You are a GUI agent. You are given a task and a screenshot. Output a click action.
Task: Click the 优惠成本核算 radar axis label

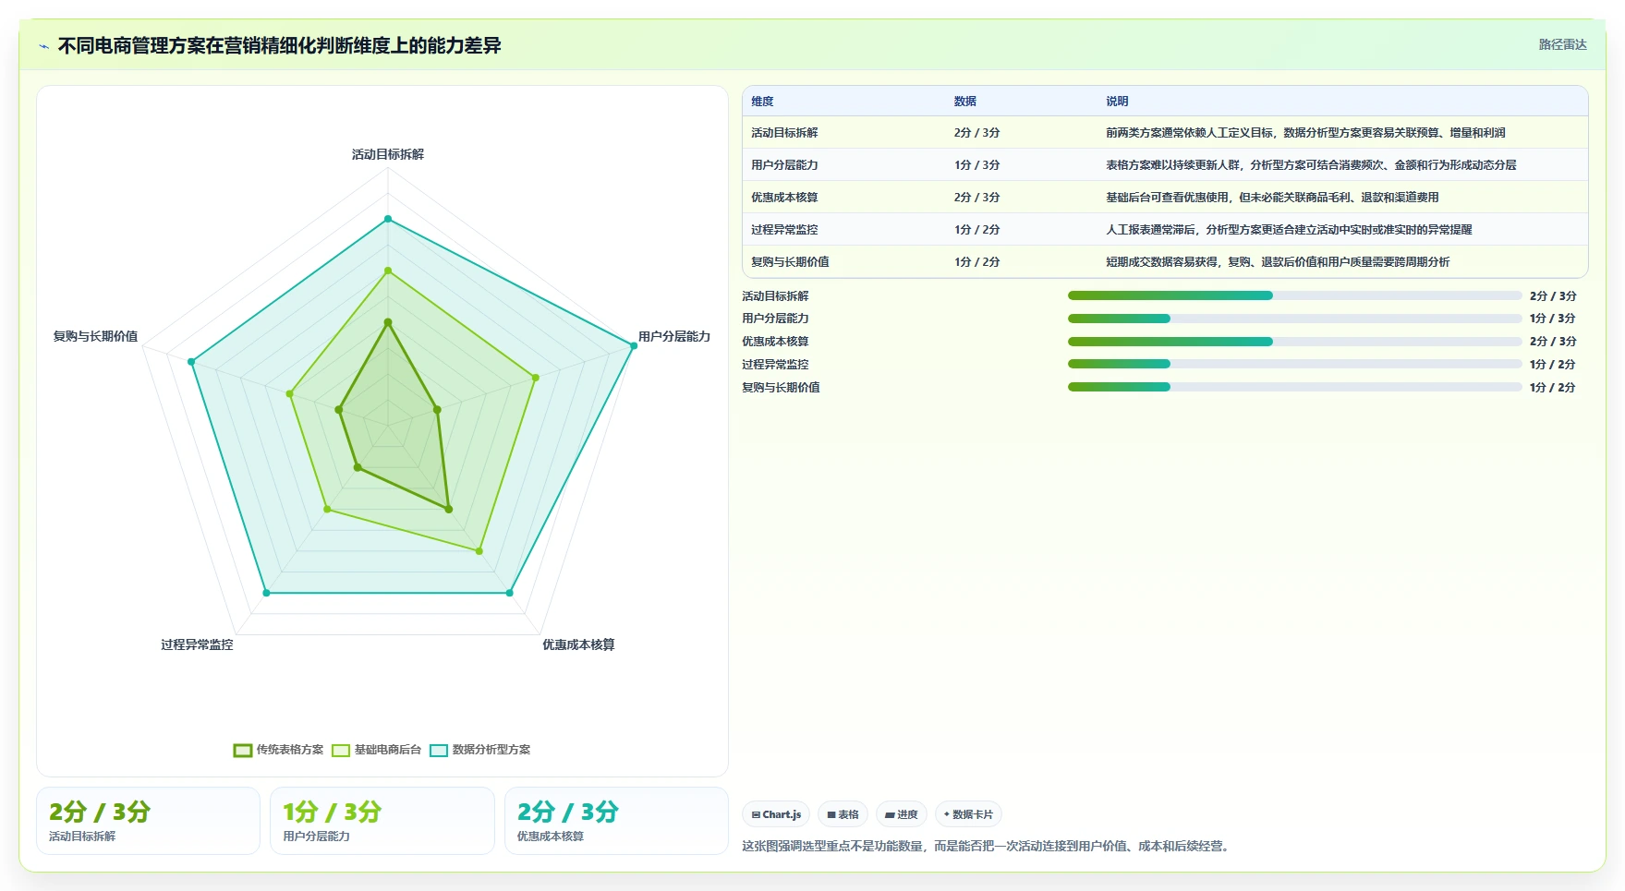point(578,644)
